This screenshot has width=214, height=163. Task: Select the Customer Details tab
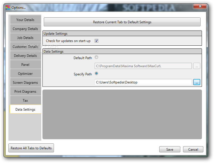[x=26, y=47]
